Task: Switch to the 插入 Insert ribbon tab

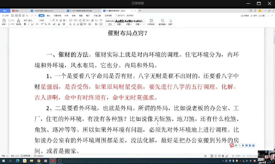Action: pos(49,16)
